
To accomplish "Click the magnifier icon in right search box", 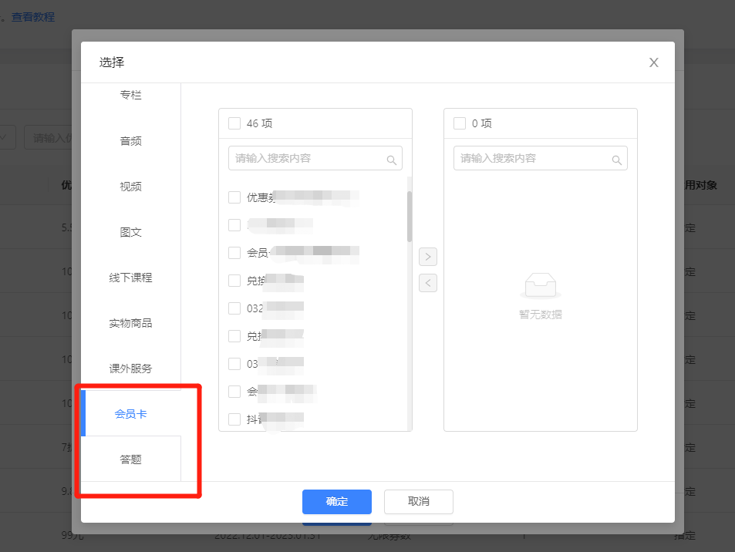I will (x=617, y=158).
